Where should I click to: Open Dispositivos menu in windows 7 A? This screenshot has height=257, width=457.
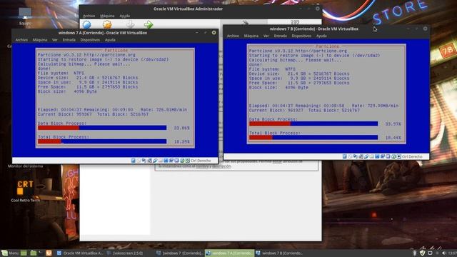point(90,40)
